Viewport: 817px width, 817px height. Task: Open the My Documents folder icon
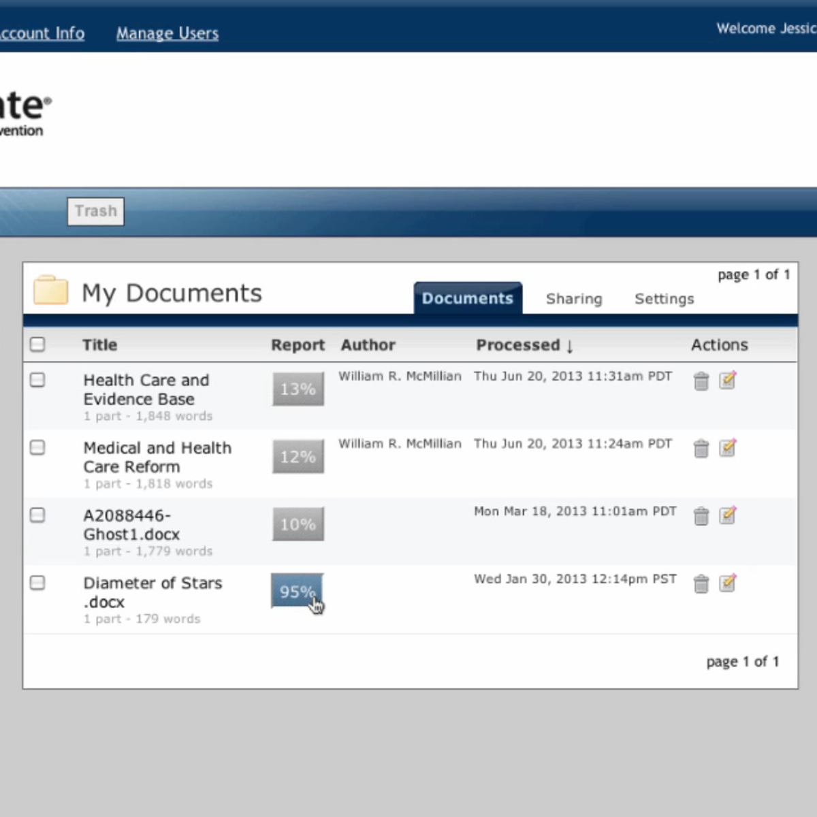pyautogui.click(x=51, y=291)
